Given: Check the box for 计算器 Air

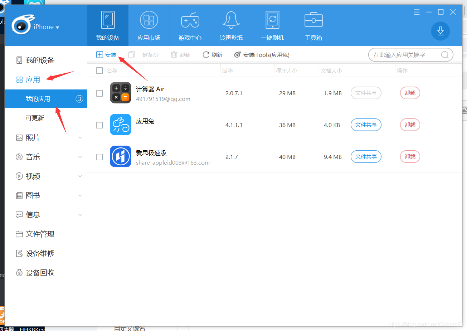Looking at the screenshot, I should (x=99, y=93).
